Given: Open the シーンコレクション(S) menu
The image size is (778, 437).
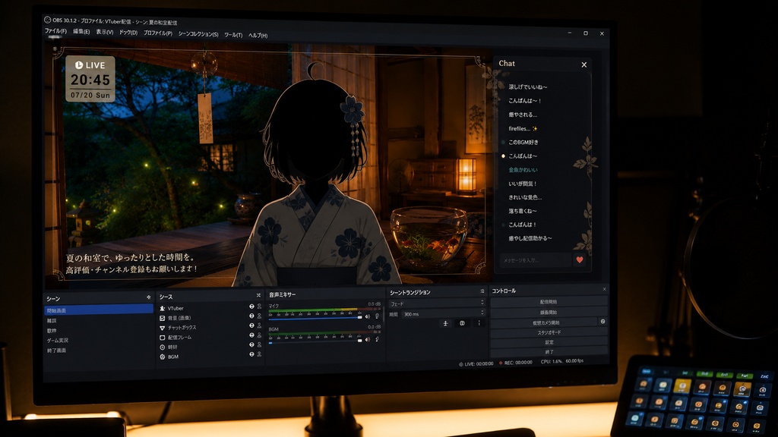Looking at the screenshot, I should coord(198,34).
